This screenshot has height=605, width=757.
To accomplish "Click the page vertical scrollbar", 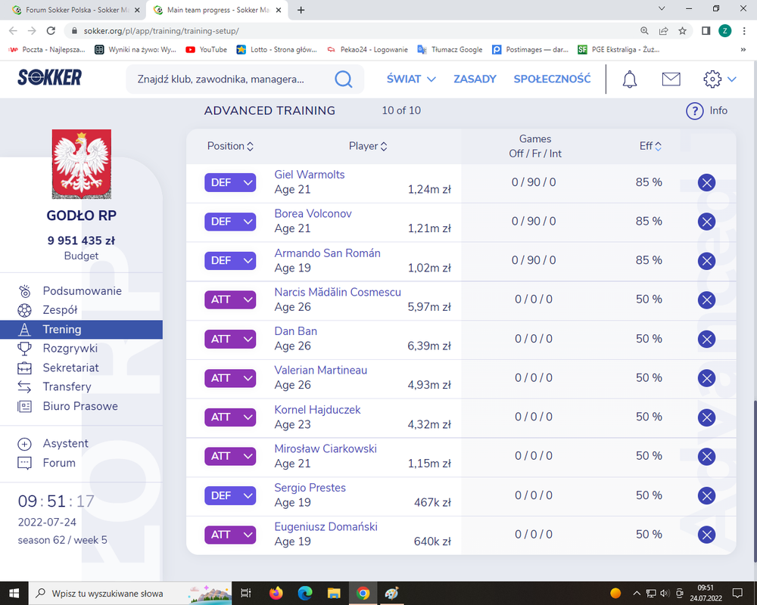I will pos(754,482).
